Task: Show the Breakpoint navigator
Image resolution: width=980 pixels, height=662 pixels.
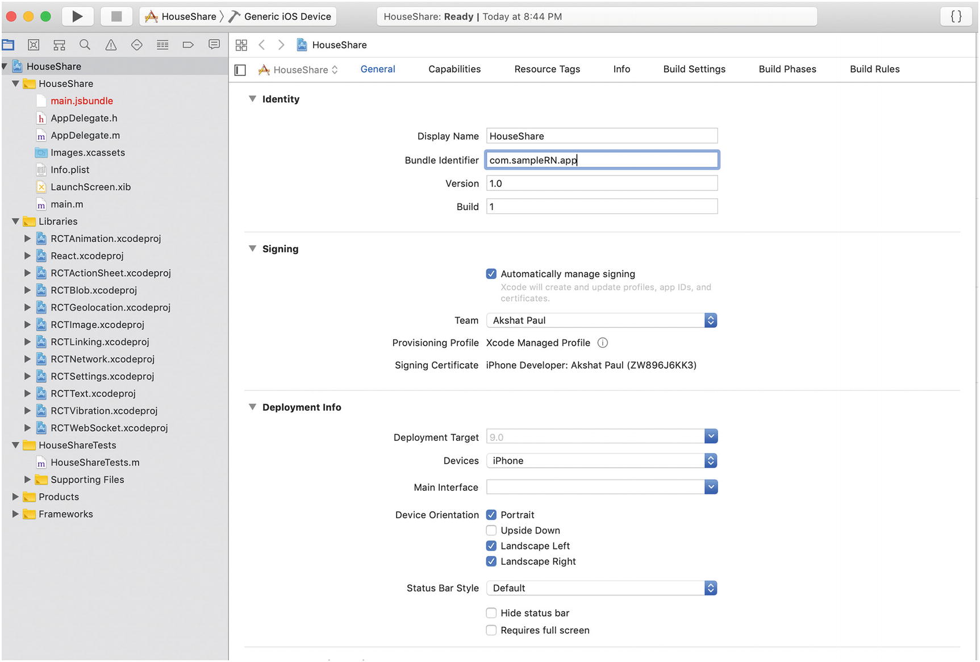Action: (x=188, y=45)
